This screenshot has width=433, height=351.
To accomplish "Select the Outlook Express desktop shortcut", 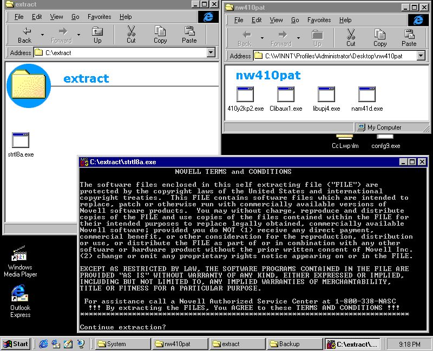I will point(20,301).
